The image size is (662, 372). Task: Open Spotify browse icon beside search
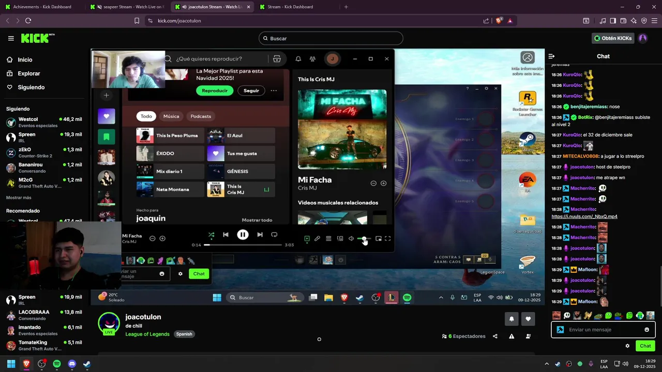pyautogui.click(x=277, y=59)
